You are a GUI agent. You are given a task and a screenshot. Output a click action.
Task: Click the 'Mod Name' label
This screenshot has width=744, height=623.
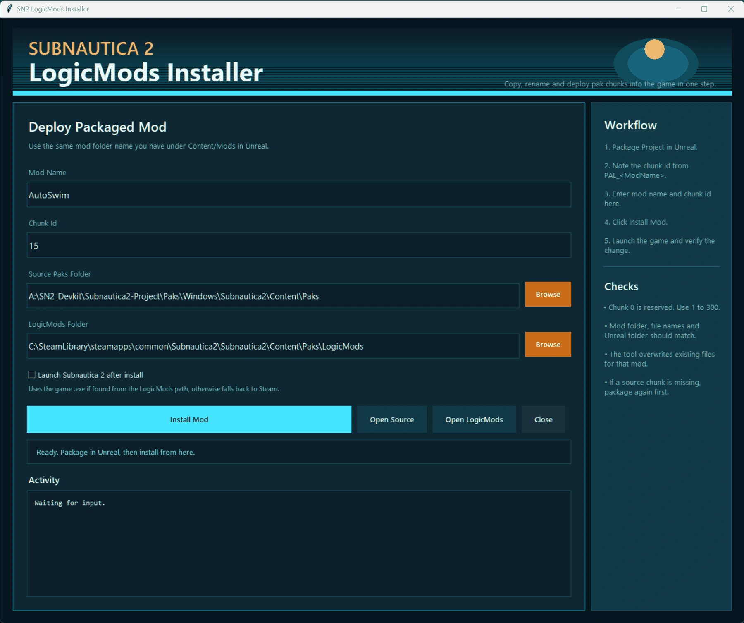pyautogui.click(x=47, y=173)
